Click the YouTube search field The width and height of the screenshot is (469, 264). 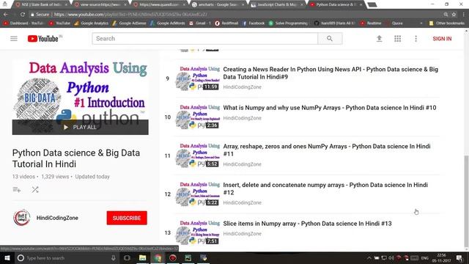(x=205, y=39)
